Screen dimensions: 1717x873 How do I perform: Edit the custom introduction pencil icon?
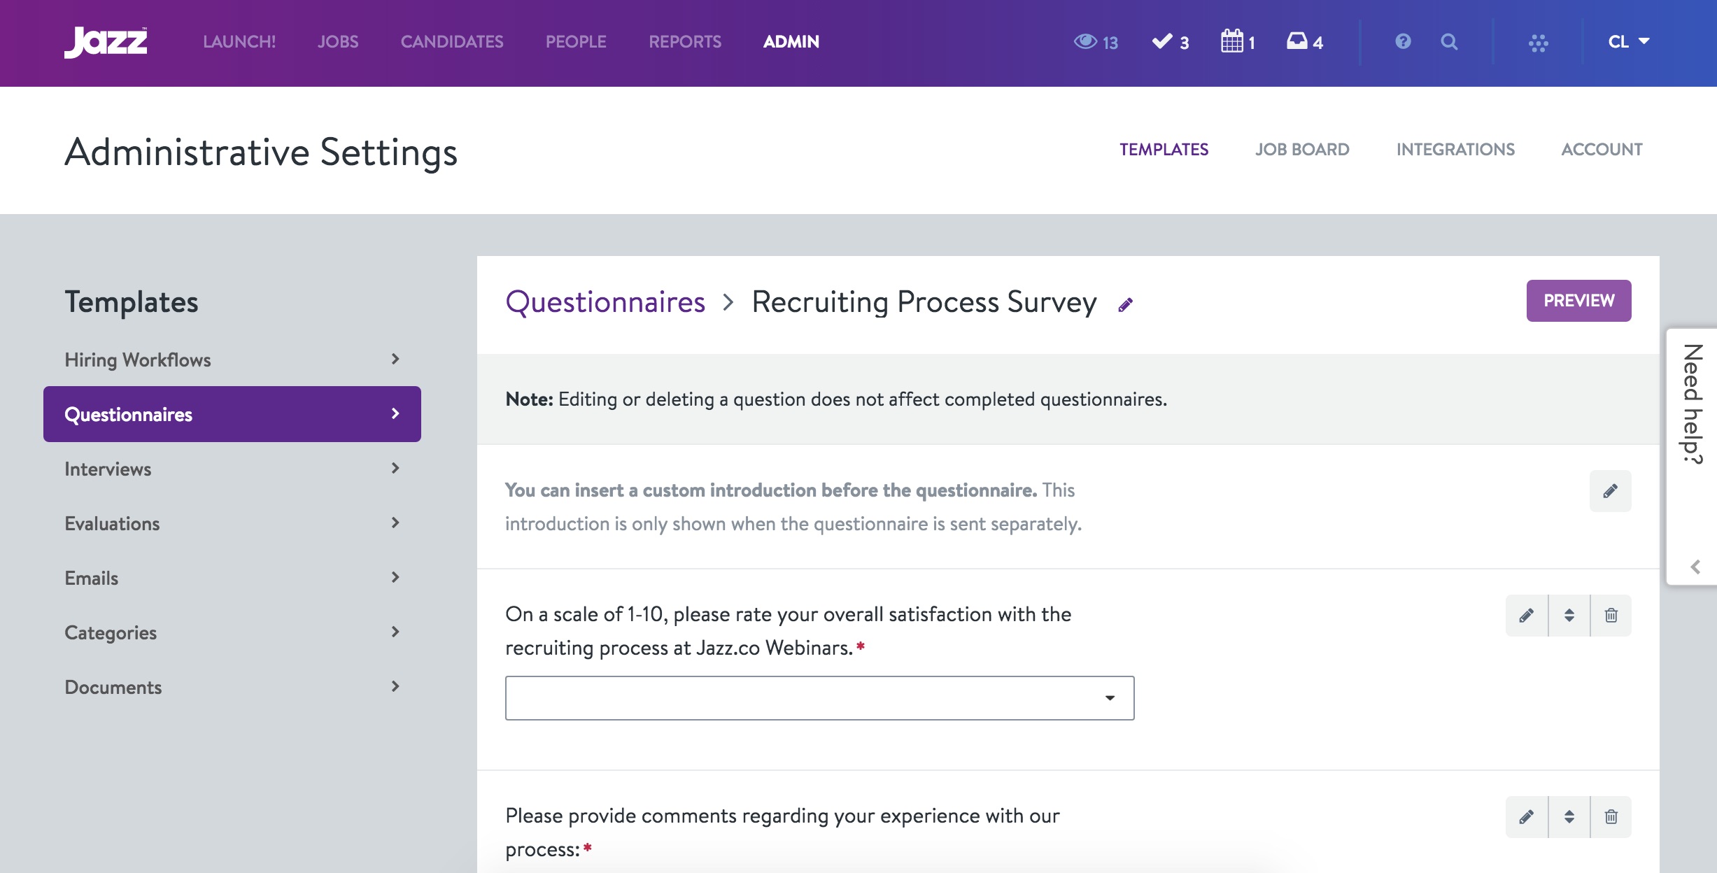pyautogui.click(x=1610, y=491)
